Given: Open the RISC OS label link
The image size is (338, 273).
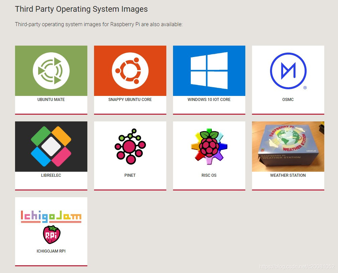Looking at the screenshot, I should (x=209, y=175).
